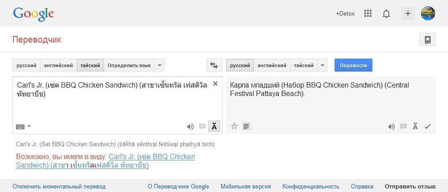Click Отключить моментальный перевод link
Image resolution: width=448 pixels, height=192 pixels.
point(59,187)
